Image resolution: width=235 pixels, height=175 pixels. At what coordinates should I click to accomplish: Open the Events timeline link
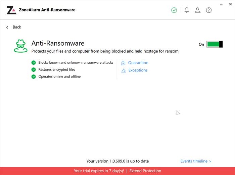[196, 161]
